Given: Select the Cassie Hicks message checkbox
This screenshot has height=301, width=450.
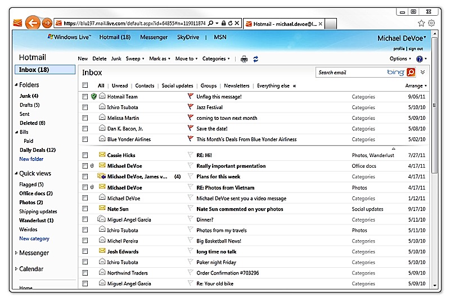Looking at the screenshot, I should tap(85, 155).
